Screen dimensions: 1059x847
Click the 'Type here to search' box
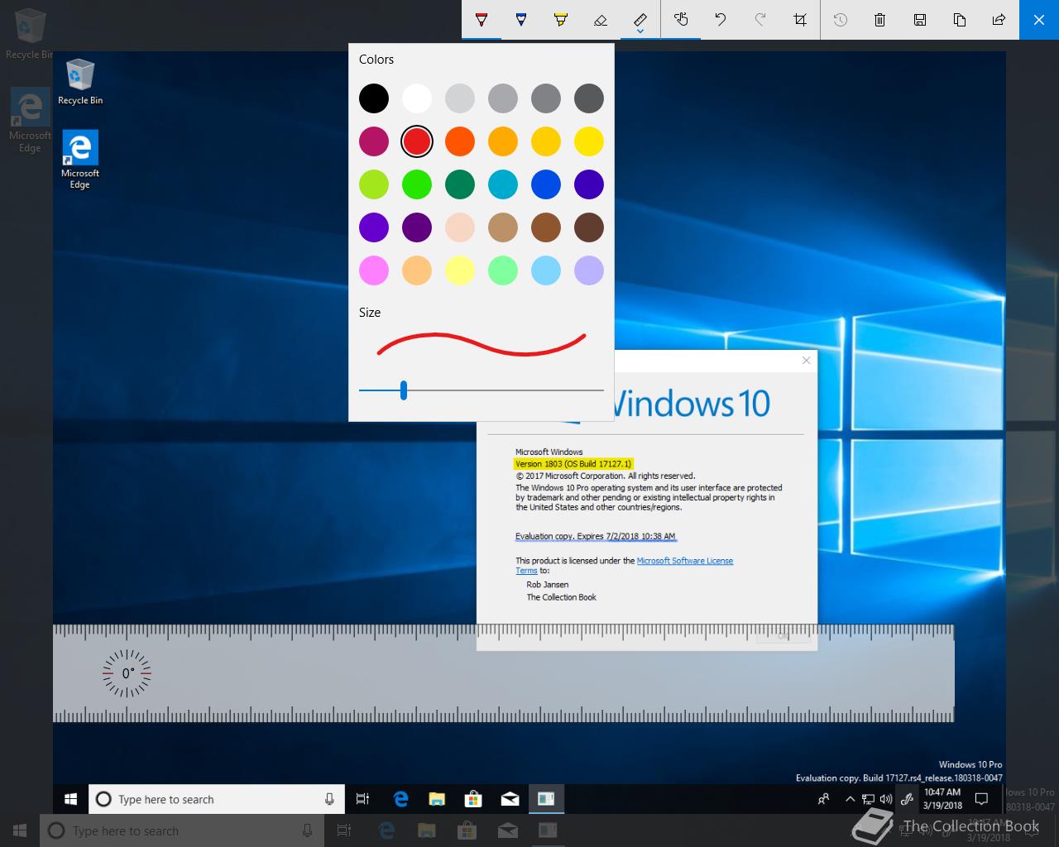pyautogui.click(x=217, y=799)
